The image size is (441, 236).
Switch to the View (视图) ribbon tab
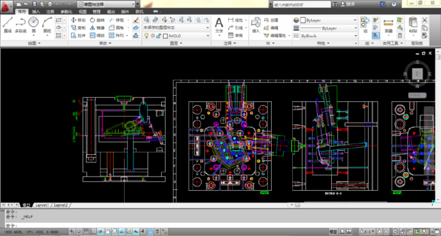(x=82, y=11)
